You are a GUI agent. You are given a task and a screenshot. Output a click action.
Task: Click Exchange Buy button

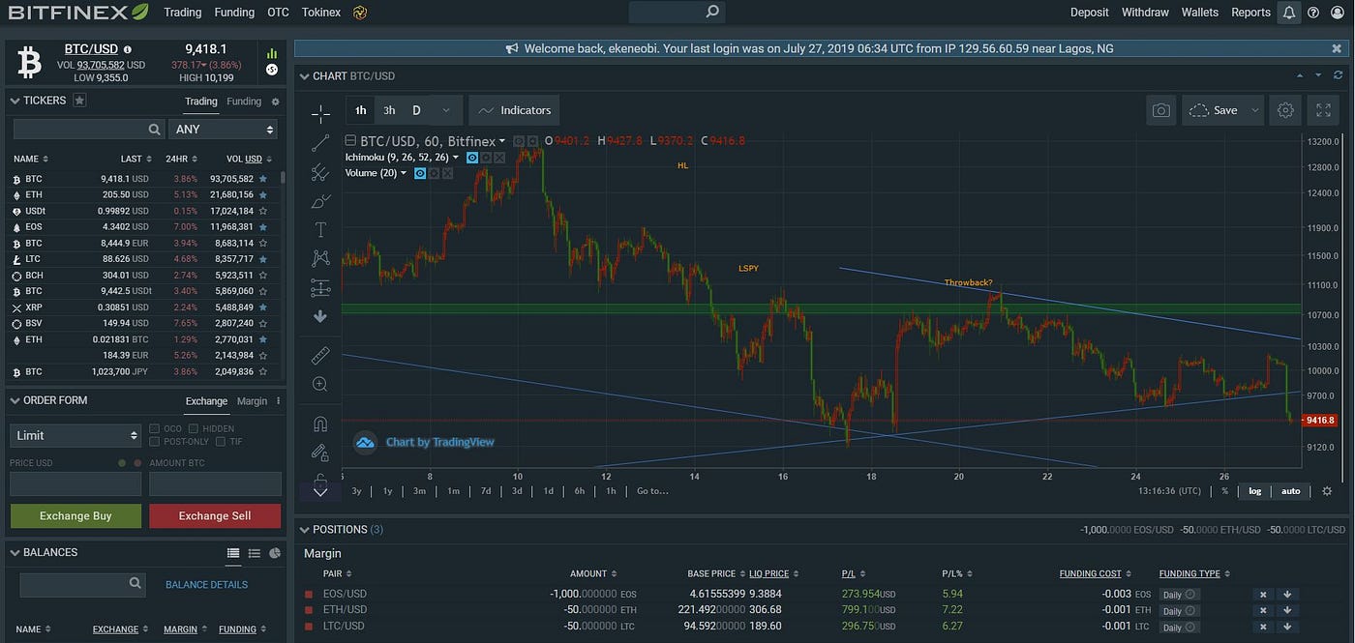pos(75,516)
